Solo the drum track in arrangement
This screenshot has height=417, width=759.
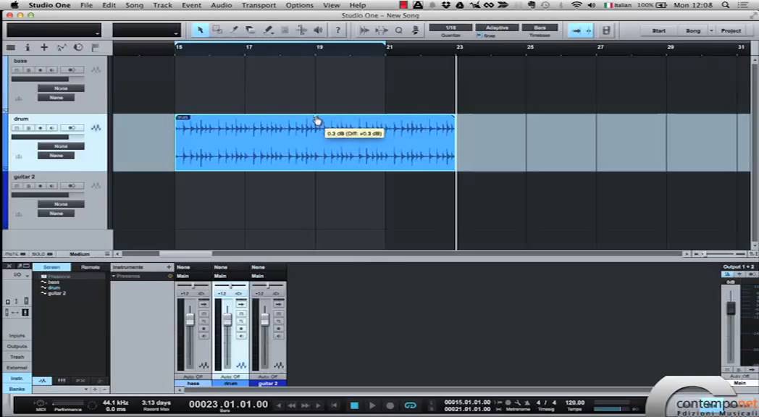(x=28, y=128)
